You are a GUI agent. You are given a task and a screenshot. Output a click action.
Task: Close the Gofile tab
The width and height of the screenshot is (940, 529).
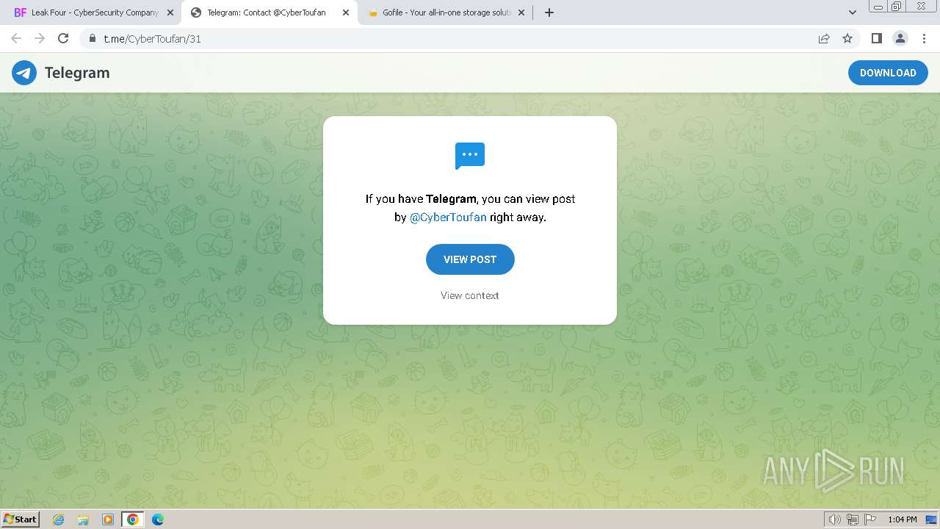(x=521, y=12)
